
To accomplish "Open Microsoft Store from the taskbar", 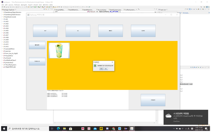I will point(70,129).
